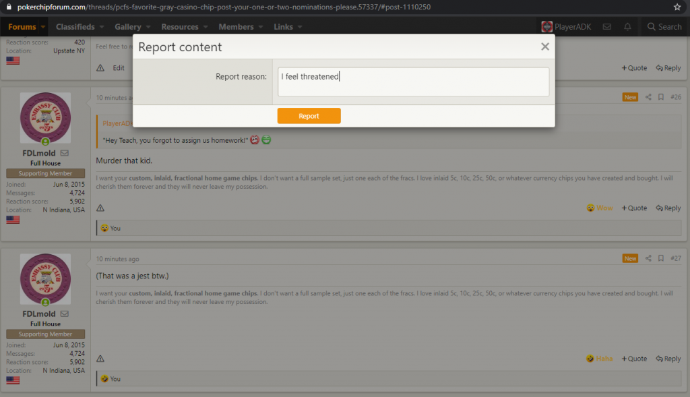Click the Supporting Member banner in post #26

pos(45,173)
